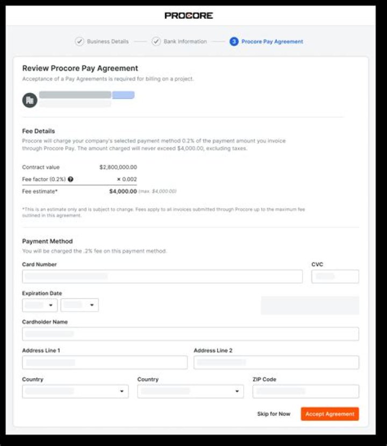The width and height of the screenshot is (387, 446).
Task: Click the Bank Information checkmark icon
Action: tap(156, 41)
